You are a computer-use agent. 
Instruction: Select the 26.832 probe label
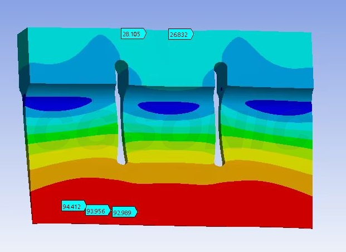coord(180,35)
